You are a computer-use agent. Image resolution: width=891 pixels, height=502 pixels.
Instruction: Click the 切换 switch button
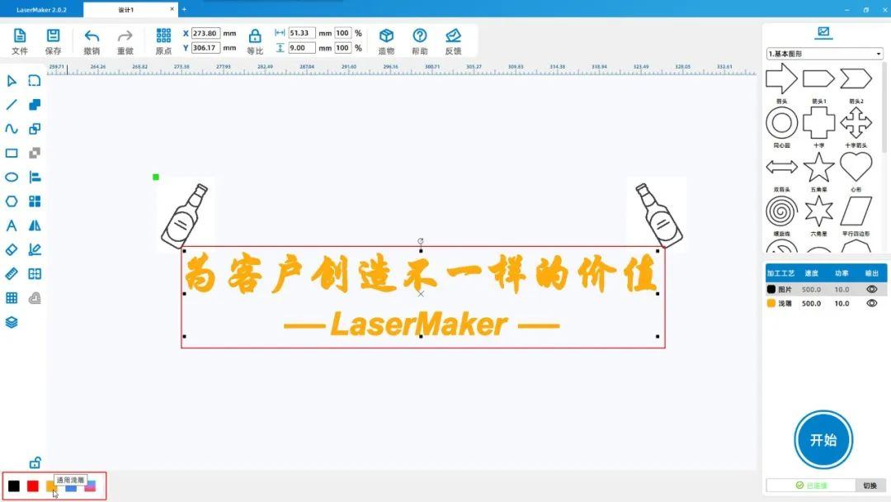pos(870,485)
